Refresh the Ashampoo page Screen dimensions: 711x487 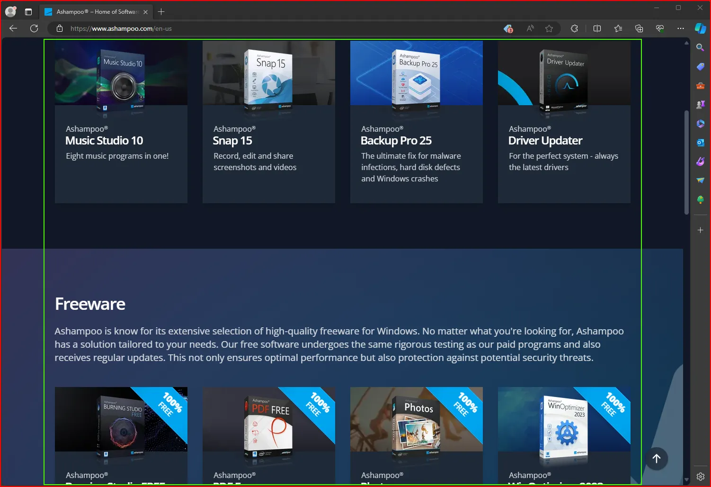pos(34,28)
